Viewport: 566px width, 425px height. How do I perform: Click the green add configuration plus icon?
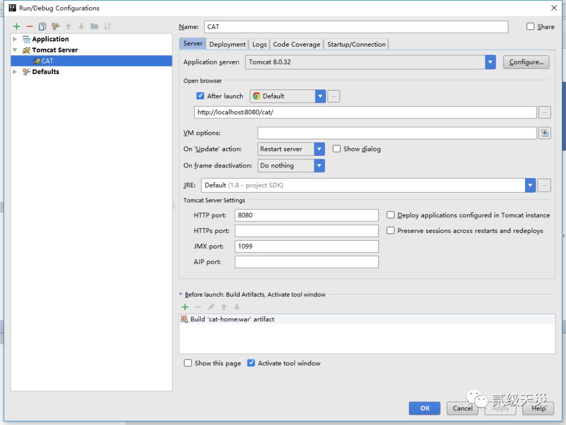click(x=17, y=27)
